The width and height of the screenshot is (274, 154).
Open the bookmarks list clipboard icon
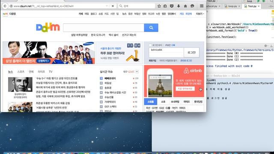click(x=165, y=6)
